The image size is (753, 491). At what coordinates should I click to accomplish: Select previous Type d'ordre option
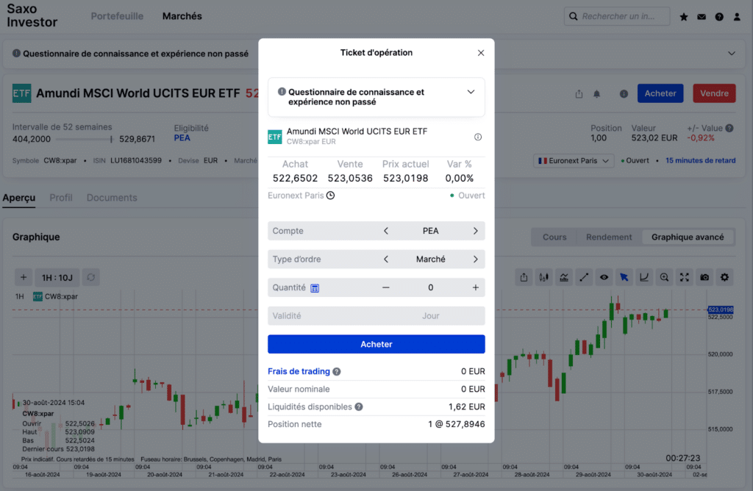[385, 259]
